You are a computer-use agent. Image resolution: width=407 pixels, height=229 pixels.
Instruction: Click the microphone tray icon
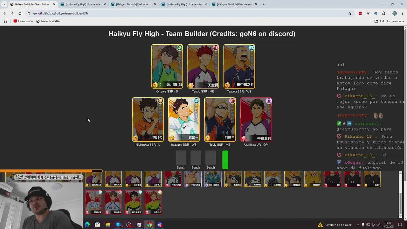tap(363, 225)
